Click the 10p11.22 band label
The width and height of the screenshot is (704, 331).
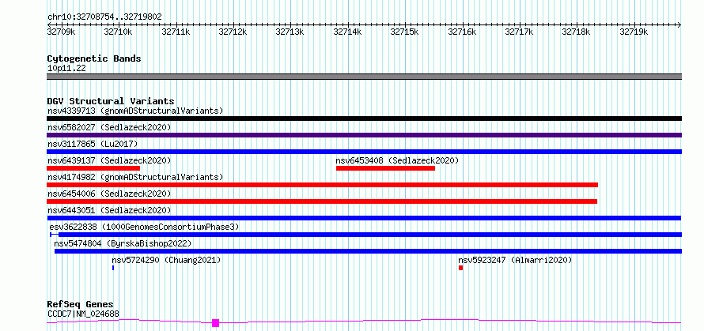coord(66,69)
